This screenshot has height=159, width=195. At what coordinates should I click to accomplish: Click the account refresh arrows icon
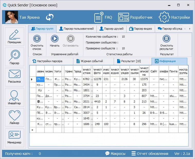[x=50, y=17]
